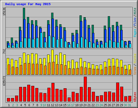The height and width of the screenshot is (108, 138).
Task: Click the orange Sites bar for day 24
Action: click(x=102, y=72)
